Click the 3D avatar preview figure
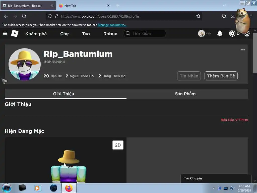The image size is (257, 193). [x=69, y=166]
